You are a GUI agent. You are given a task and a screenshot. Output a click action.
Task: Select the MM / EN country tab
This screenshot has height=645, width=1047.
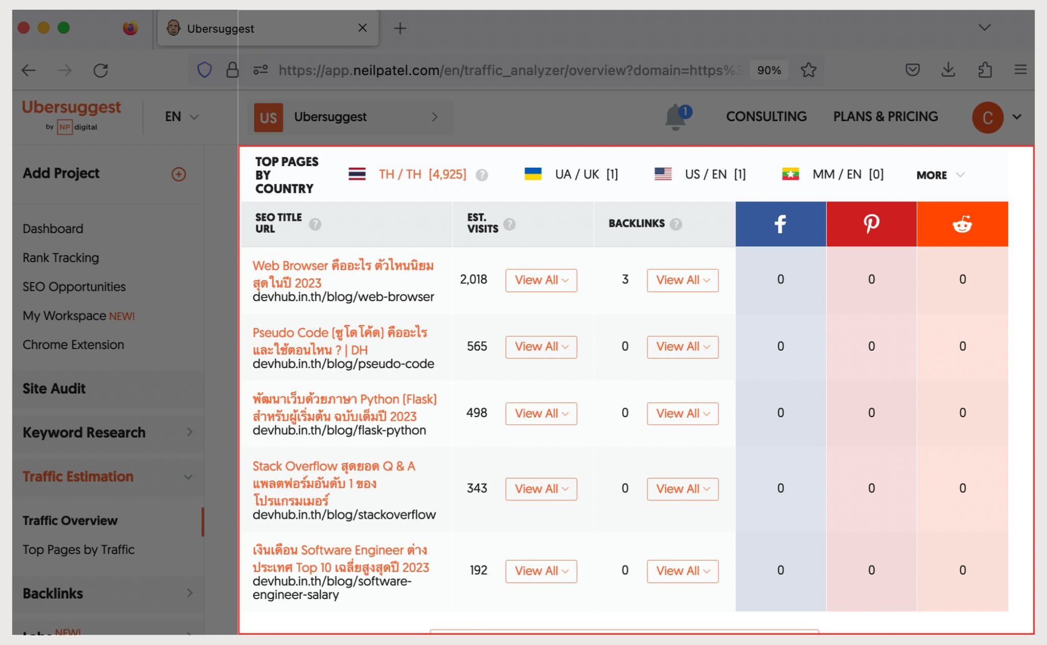tap(833, 174)
